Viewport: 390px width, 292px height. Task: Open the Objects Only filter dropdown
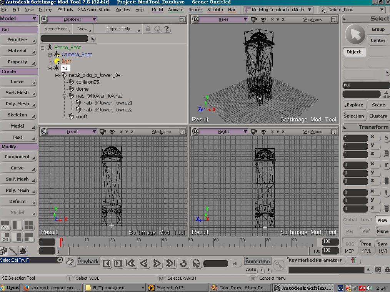tap(118, 29)
